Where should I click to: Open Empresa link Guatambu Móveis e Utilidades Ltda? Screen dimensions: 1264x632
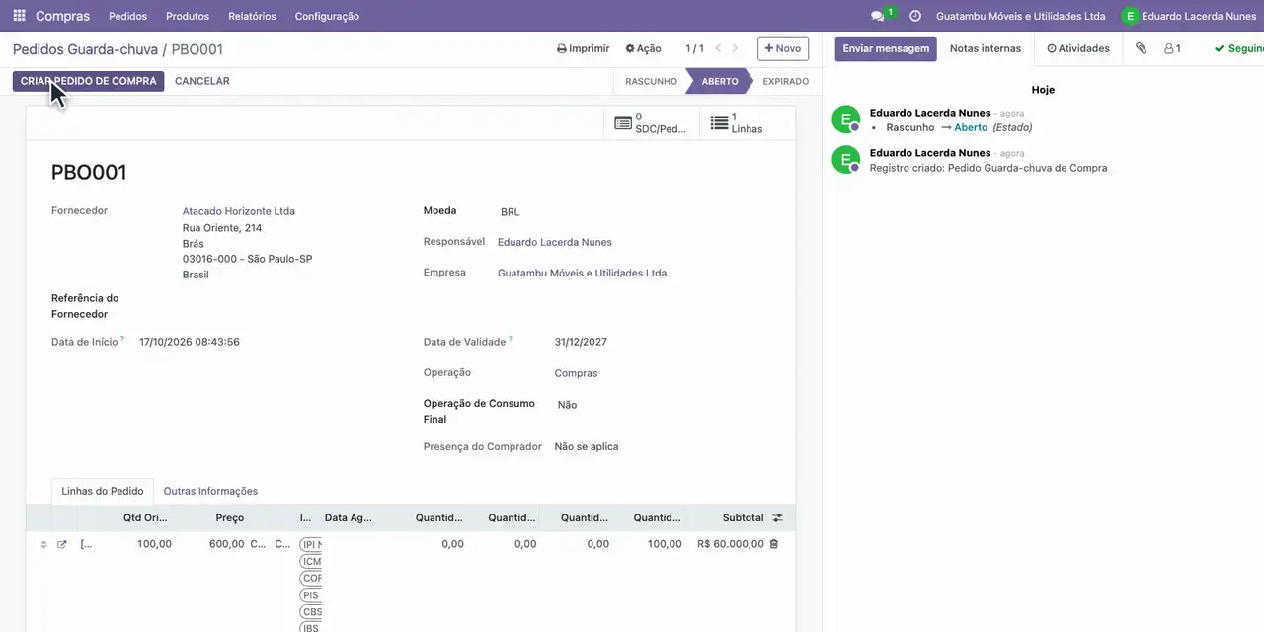pyautogui.click(x=582, y=273)
